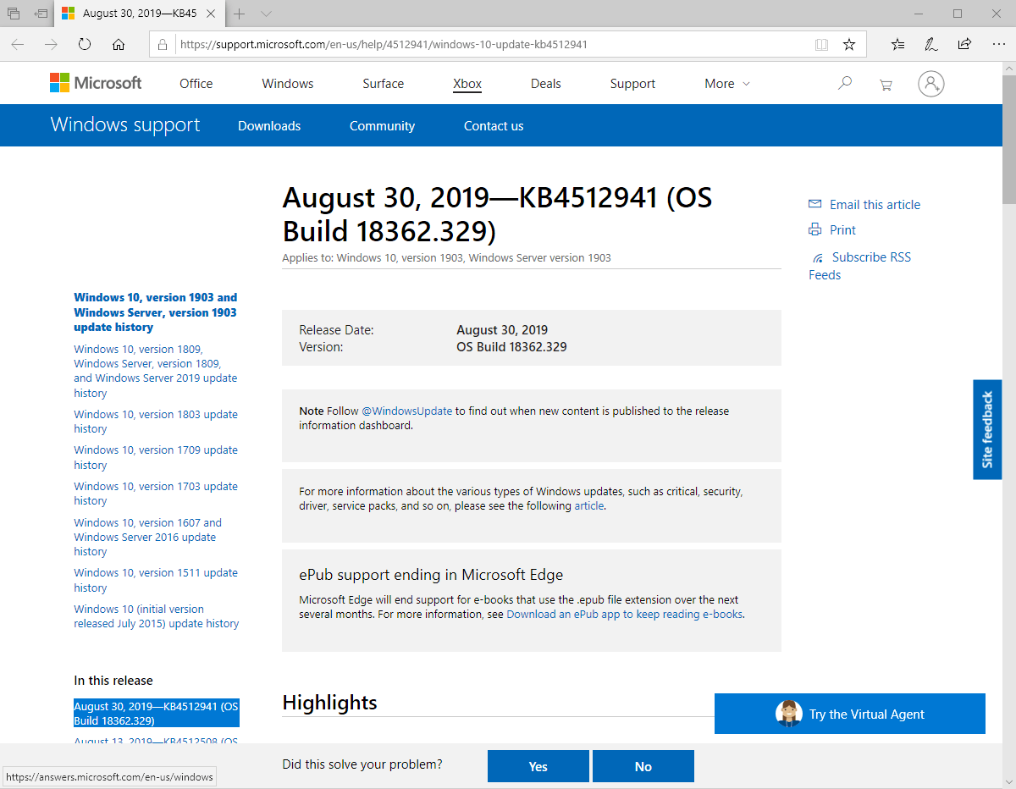Viewport: 1016px width, 789px height.
Task: Add notes pen icon
Action: point(930,45)
